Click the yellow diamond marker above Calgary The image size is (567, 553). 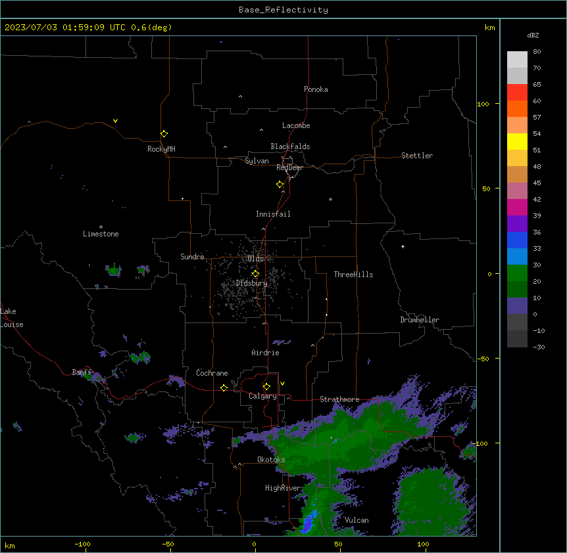coord(266,387)
